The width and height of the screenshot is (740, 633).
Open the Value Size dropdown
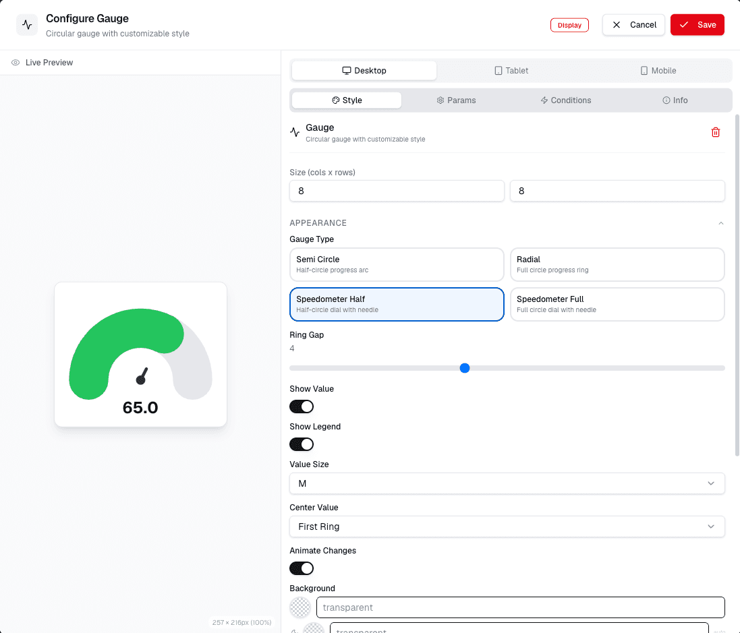click(x=507, y=483)
